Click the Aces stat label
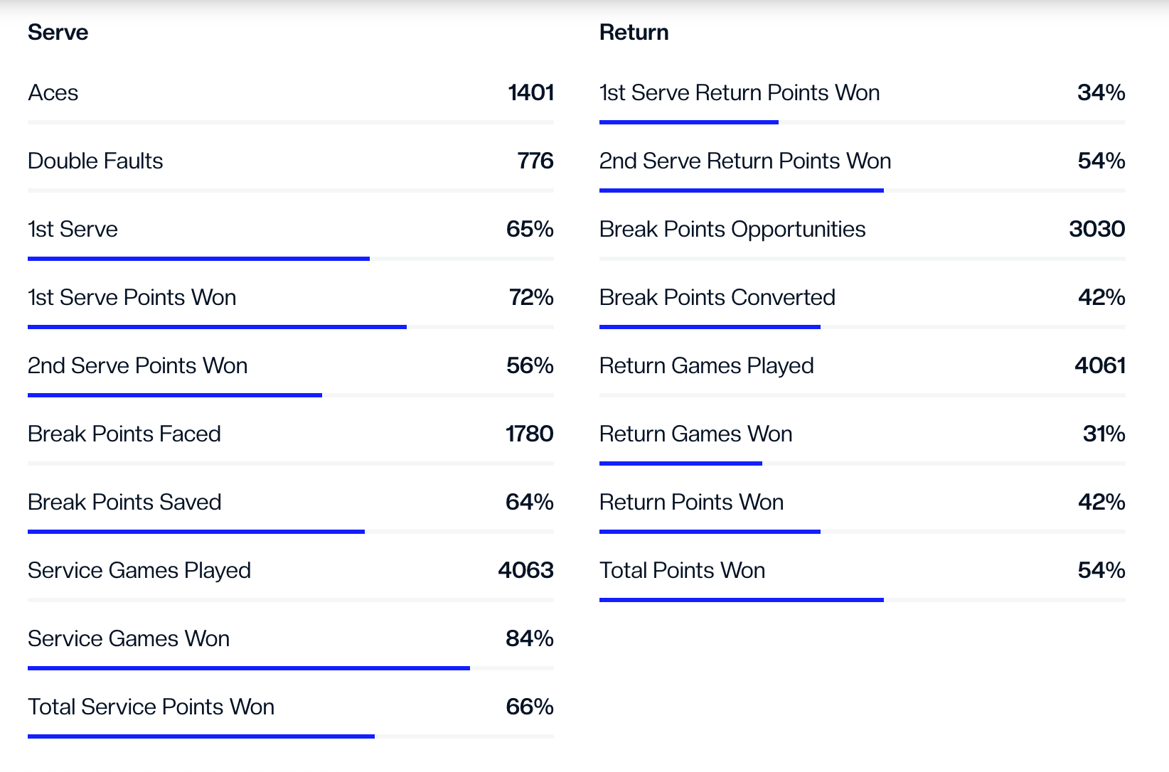Image resolution: width=1169 pixels, height=772 pixels. [53, 93]
